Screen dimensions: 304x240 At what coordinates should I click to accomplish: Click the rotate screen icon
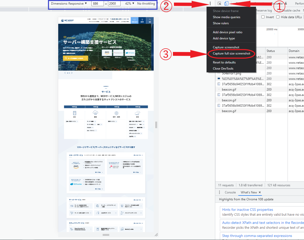[166, 4]
